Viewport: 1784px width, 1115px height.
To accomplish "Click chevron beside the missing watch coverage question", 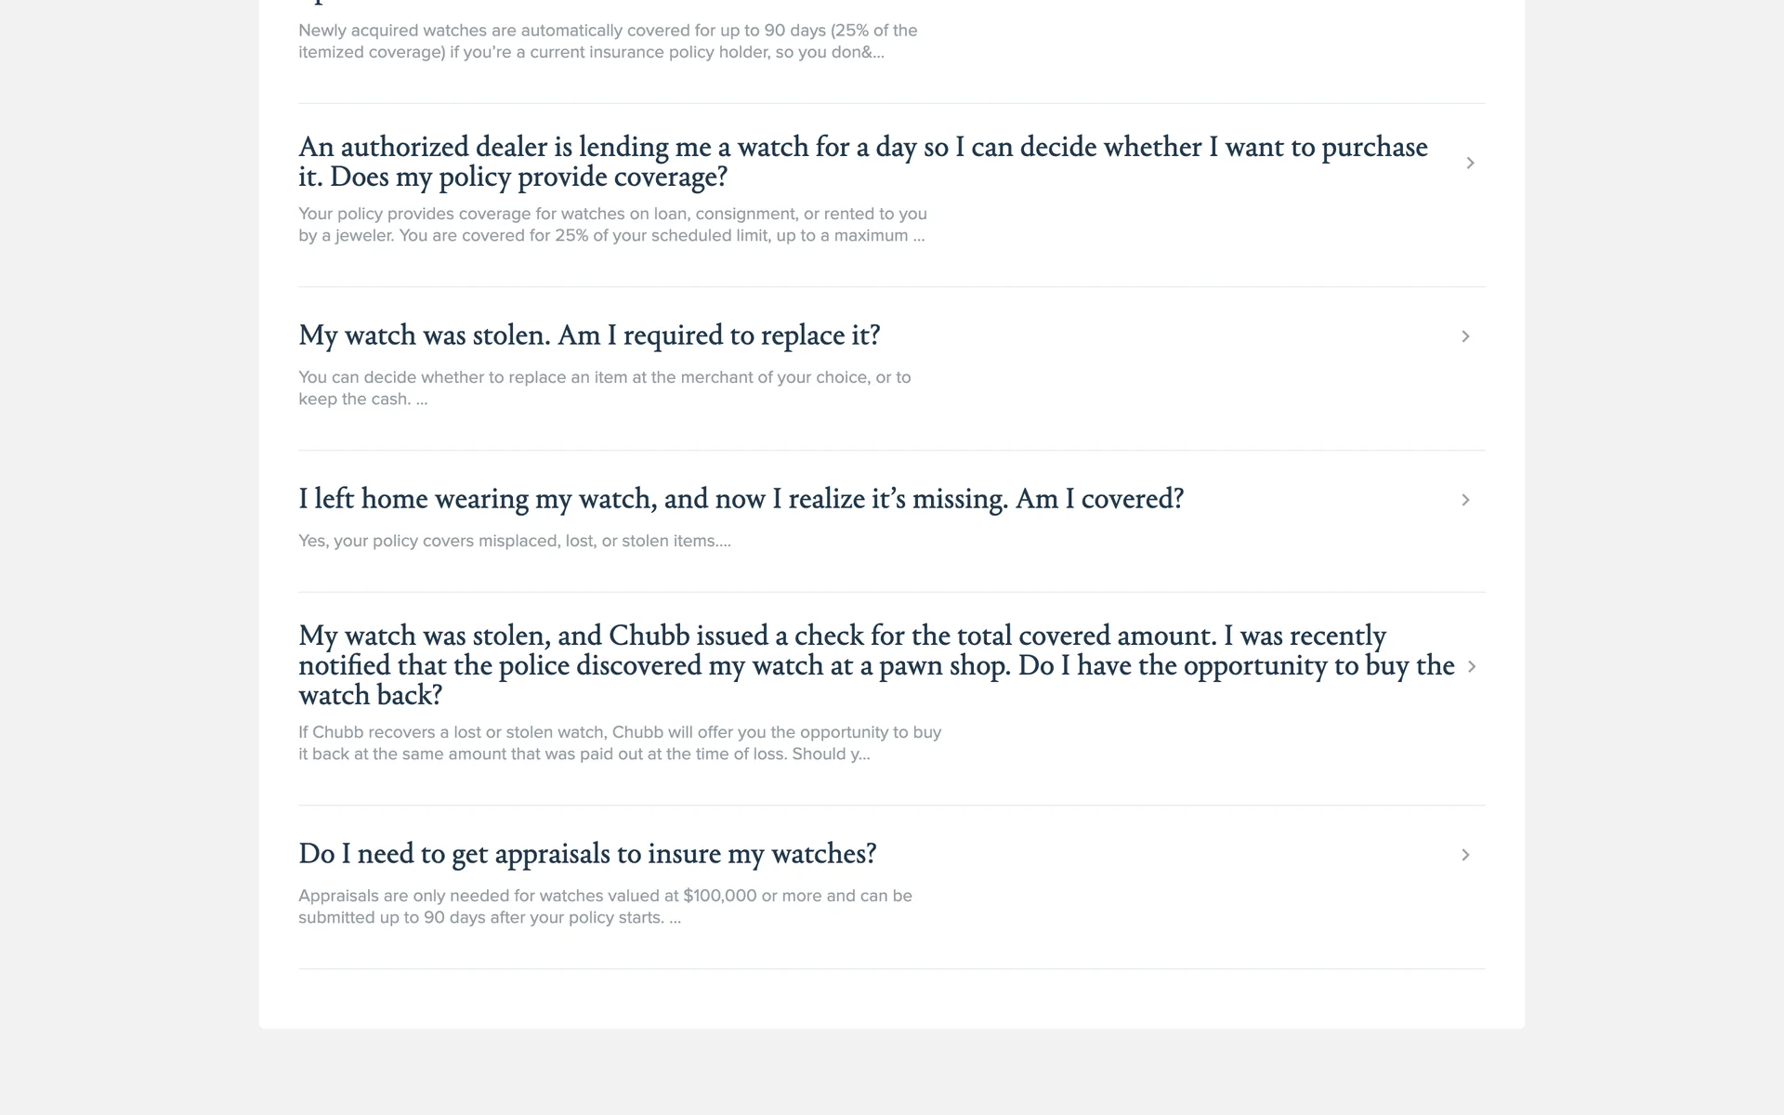I will 1465,500.
